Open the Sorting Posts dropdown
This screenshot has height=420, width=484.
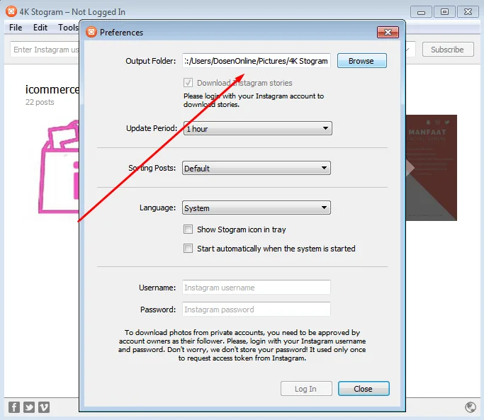257,168
